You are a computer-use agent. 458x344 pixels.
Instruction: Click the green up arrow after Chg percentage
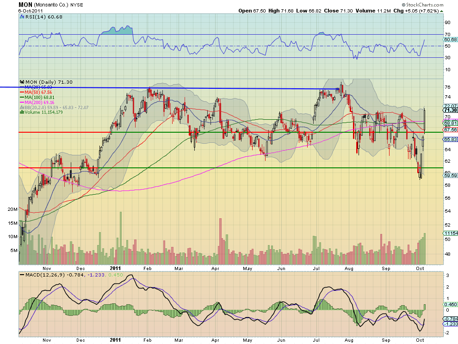click(442, 11)
